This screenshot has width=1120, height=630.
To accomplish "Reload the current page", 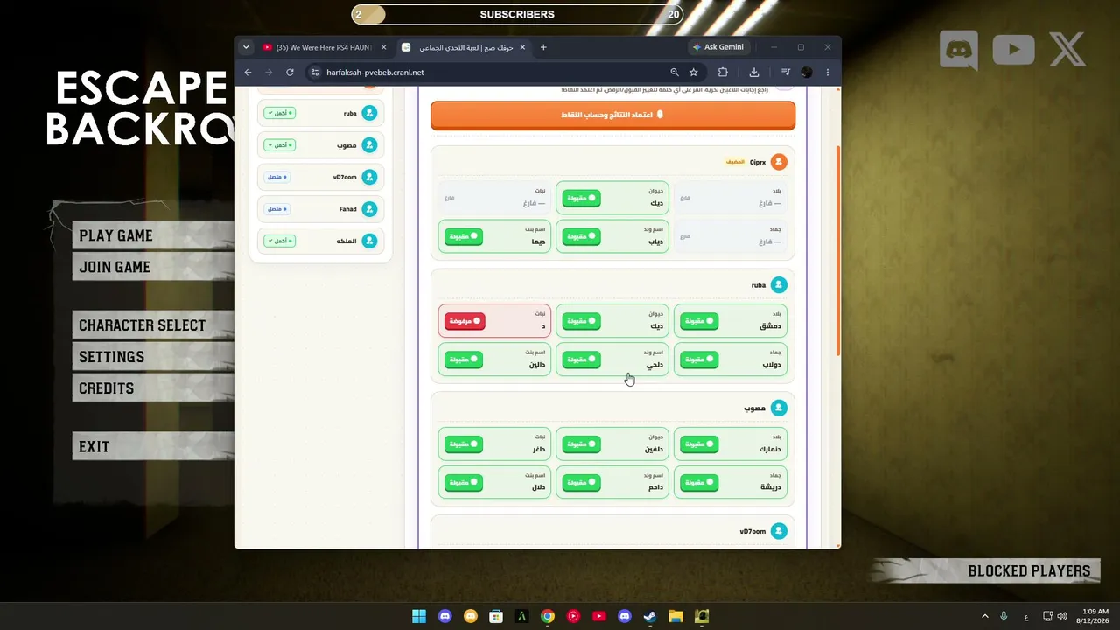I will pos(290,73).
